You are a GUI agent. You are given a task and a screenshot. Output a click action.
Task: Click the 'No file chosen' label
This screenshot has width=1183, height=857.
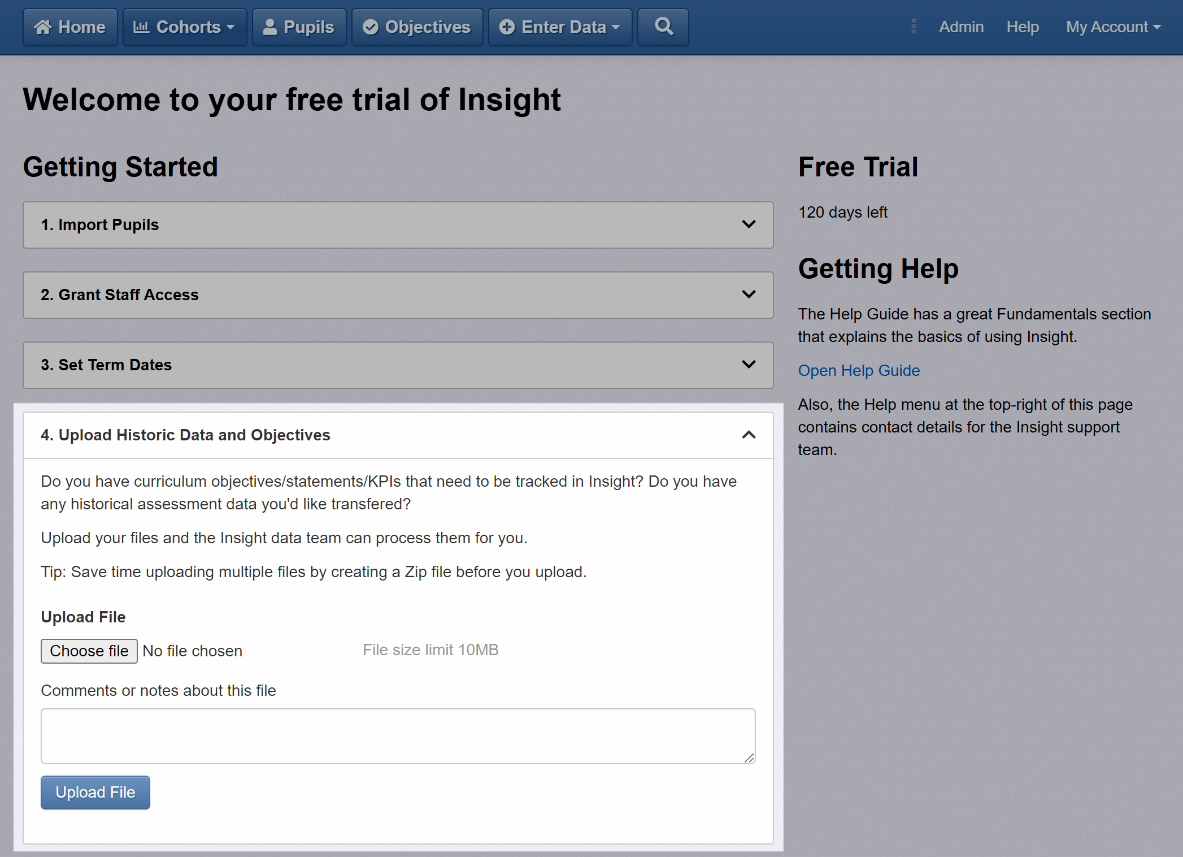(192, 651)
